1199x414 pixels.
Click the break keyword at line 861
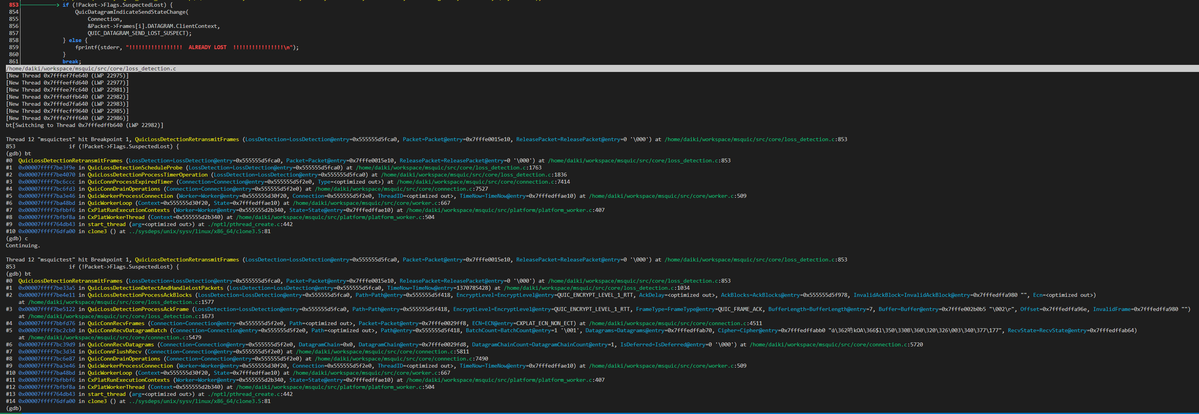pyautogui.click(x=70, y=61)
